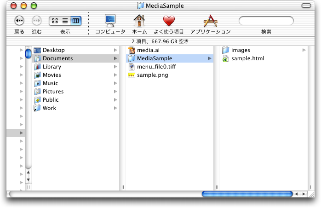This screenshot has height=208, width=321.
Task: Click the window resize grip corner
Action: (x=312, y=194)
